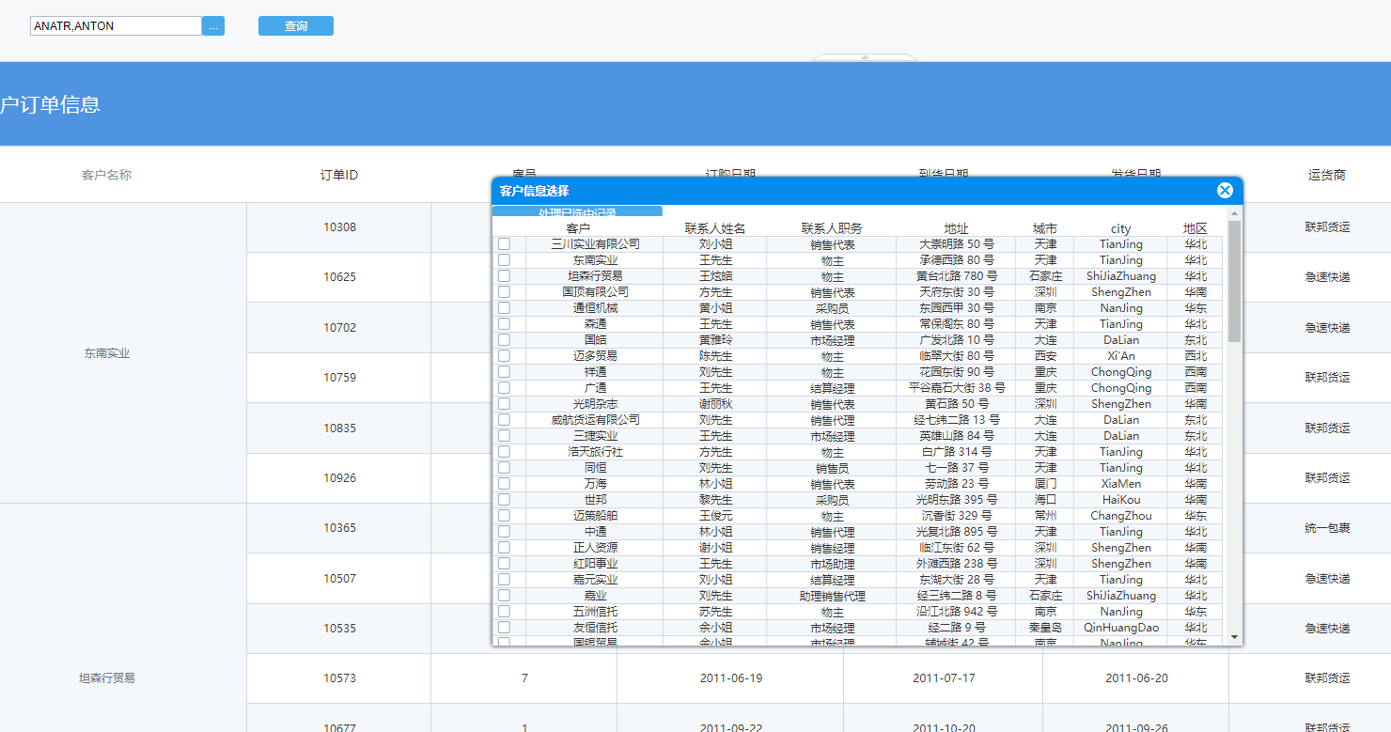Screen dimensions: 1391x732
Task: Click the 客户名称 header in background table
Action: coord(106,175)
